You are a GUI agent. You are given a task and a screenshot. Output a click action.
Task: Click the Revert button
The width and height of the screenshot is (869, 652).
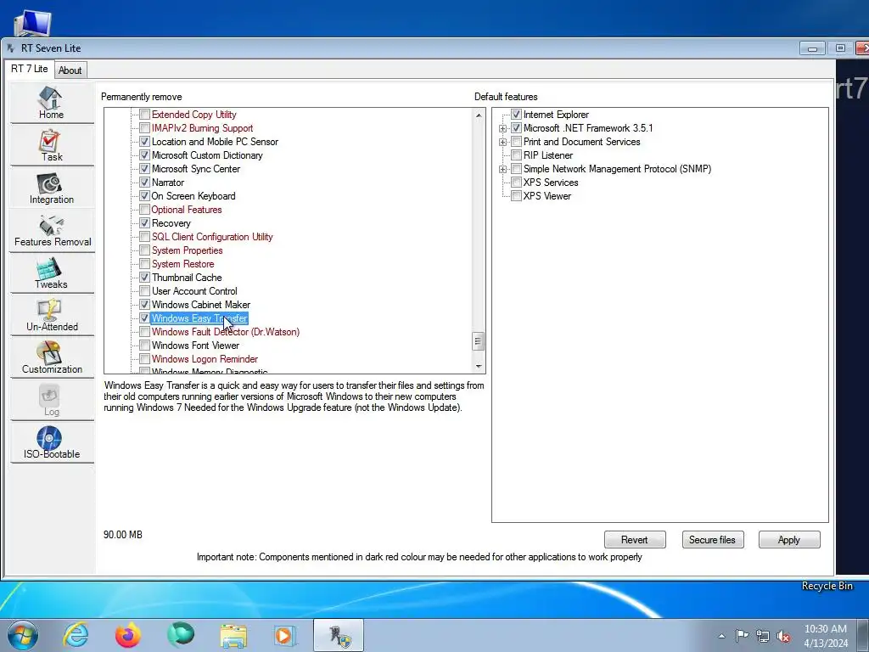pyautogui.click(x=635, y=539)
